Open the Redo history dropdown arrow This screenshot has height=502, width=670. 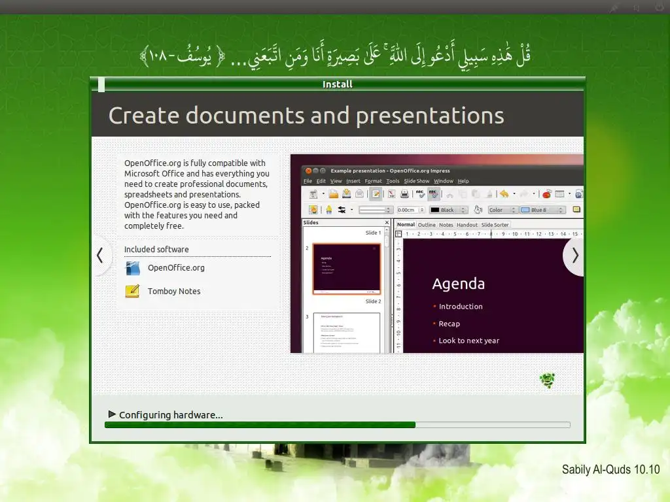[x=534, y=193]
